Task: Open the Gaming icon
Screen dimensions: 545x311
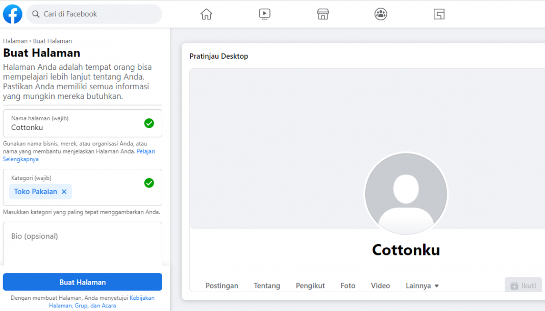Action: (439, 14)
